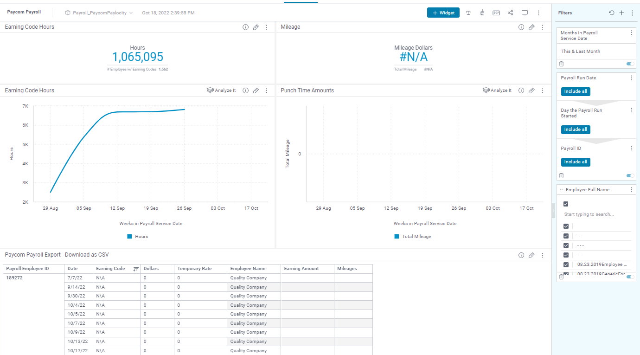This screenshot has height=355, width=640.
Task: Uncheck the blank employee name checkbox
Action: tap(566, 226)
